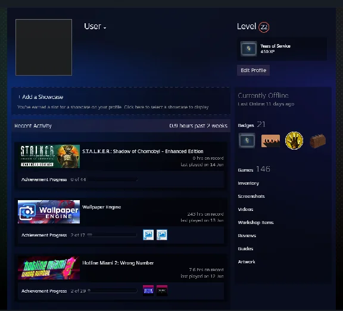Screen dimensions: 343x311
Task: Click '7.6 hrs on record' text
Action: (x=206, y=270)
